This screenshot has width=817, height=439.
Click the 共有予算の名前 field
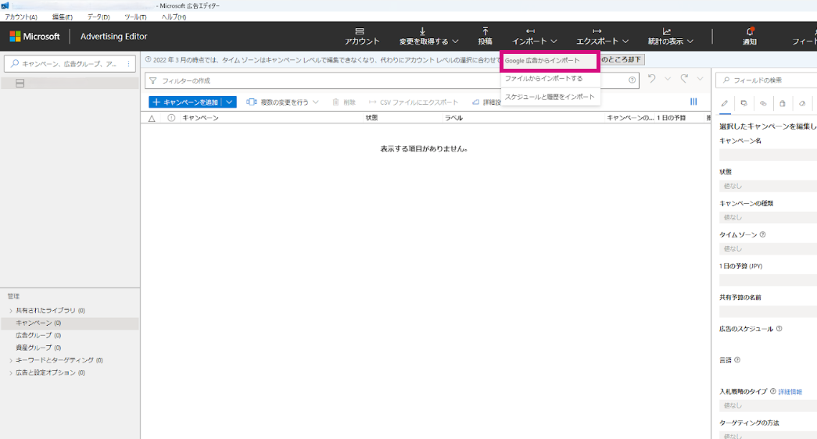tap(768, 312)
